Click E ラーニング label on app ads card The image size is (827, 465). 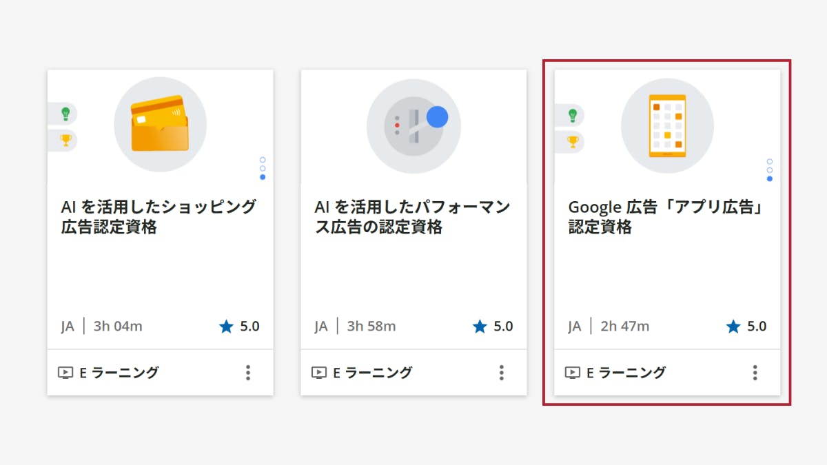[x=626, y=373]
